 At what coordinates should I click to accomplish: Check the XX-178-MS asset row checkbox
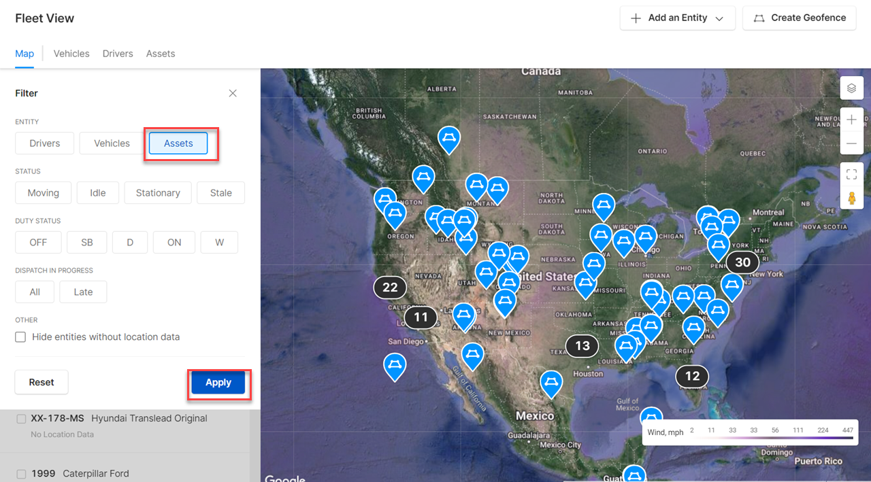(x=21, y=419)
